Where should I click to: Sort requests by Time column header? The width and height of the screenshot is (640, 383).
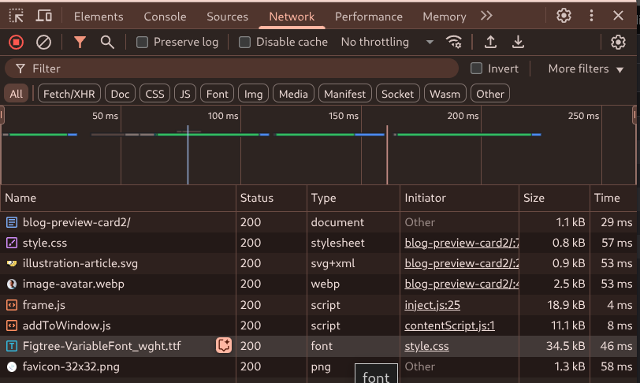613,198
